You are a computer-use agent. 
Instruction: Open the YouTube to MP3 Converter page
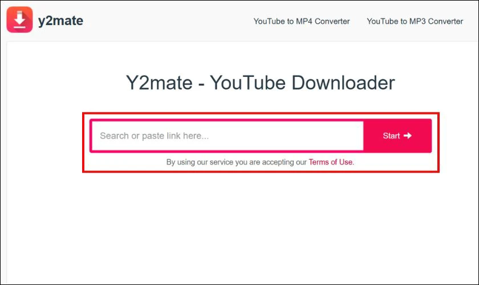[x=415, y=22]
